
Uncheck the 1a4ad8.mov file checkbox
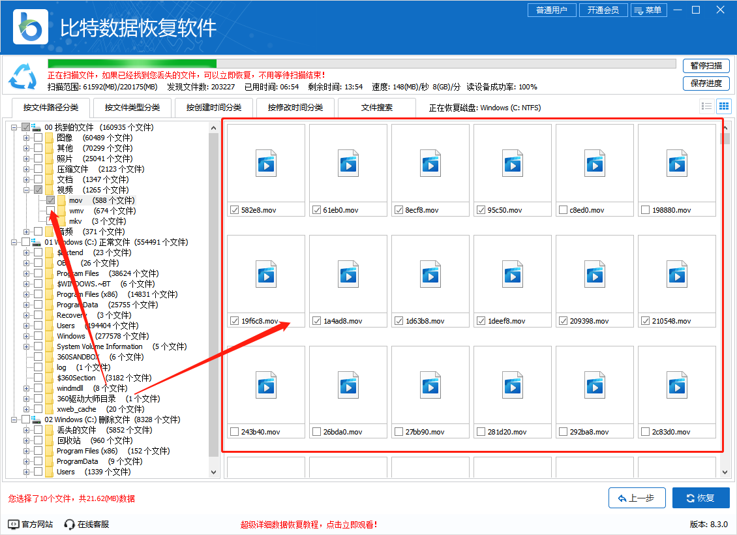(316, 321)
